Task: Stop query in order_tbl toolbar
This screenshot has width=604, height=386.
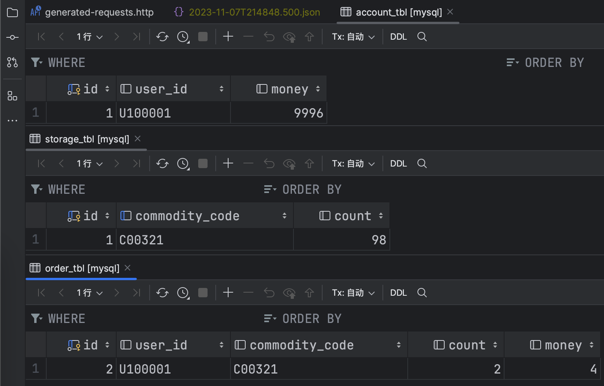Action: 203,293
